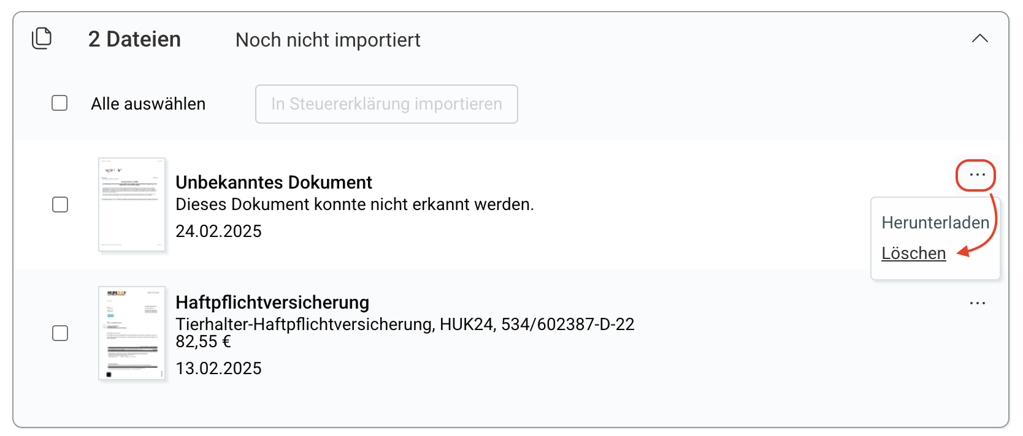This screenshot has height=436, width=1023.
Task: Open the Haftpflichtversicherung document thumbnail
Action: coord(132,333)
